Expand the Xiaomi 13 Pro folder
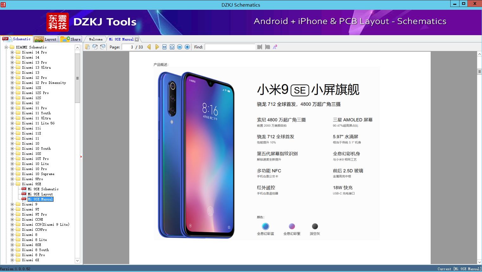482x272 pixels. [12, 62]
